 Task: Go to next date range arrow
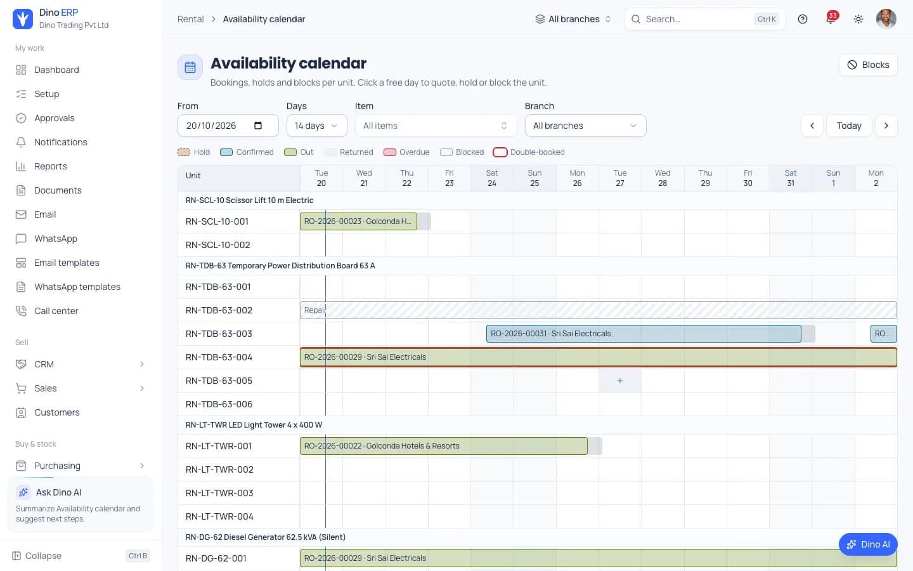pyautogui.click(x=886, y=126)
